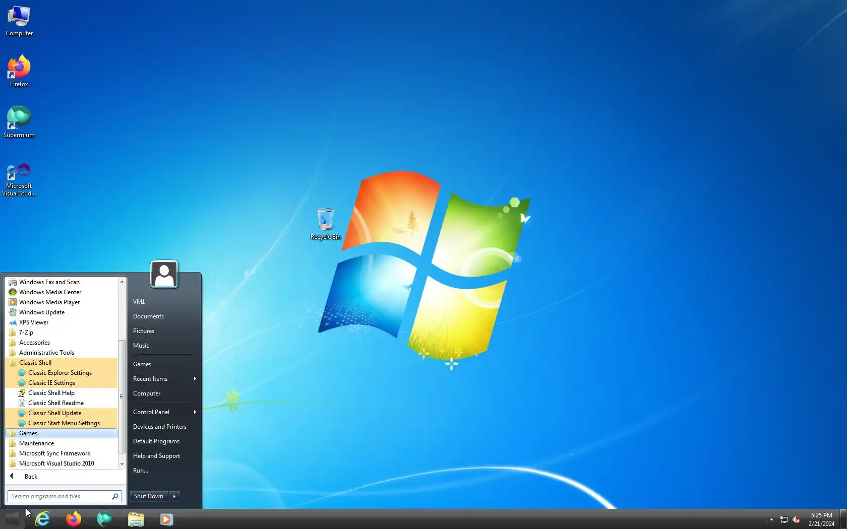847x529 pixels.
Task: Open Computer from the start menu
Action: (163, 393)
